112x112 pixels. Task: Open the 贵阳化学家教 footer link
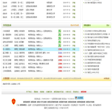point(90,102)
